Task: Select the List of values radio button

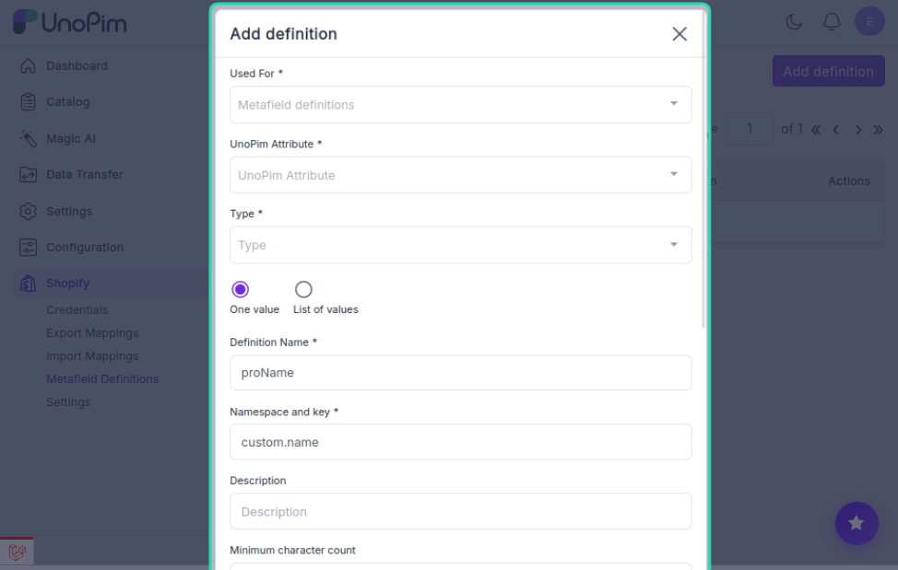Action: click(303, 289)
